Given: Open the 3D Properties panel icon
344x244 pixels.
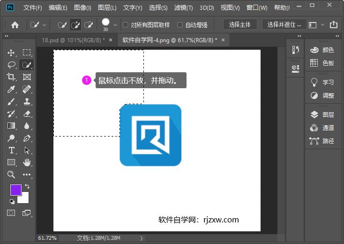Looking at the screenshot, I should (295, 69).
